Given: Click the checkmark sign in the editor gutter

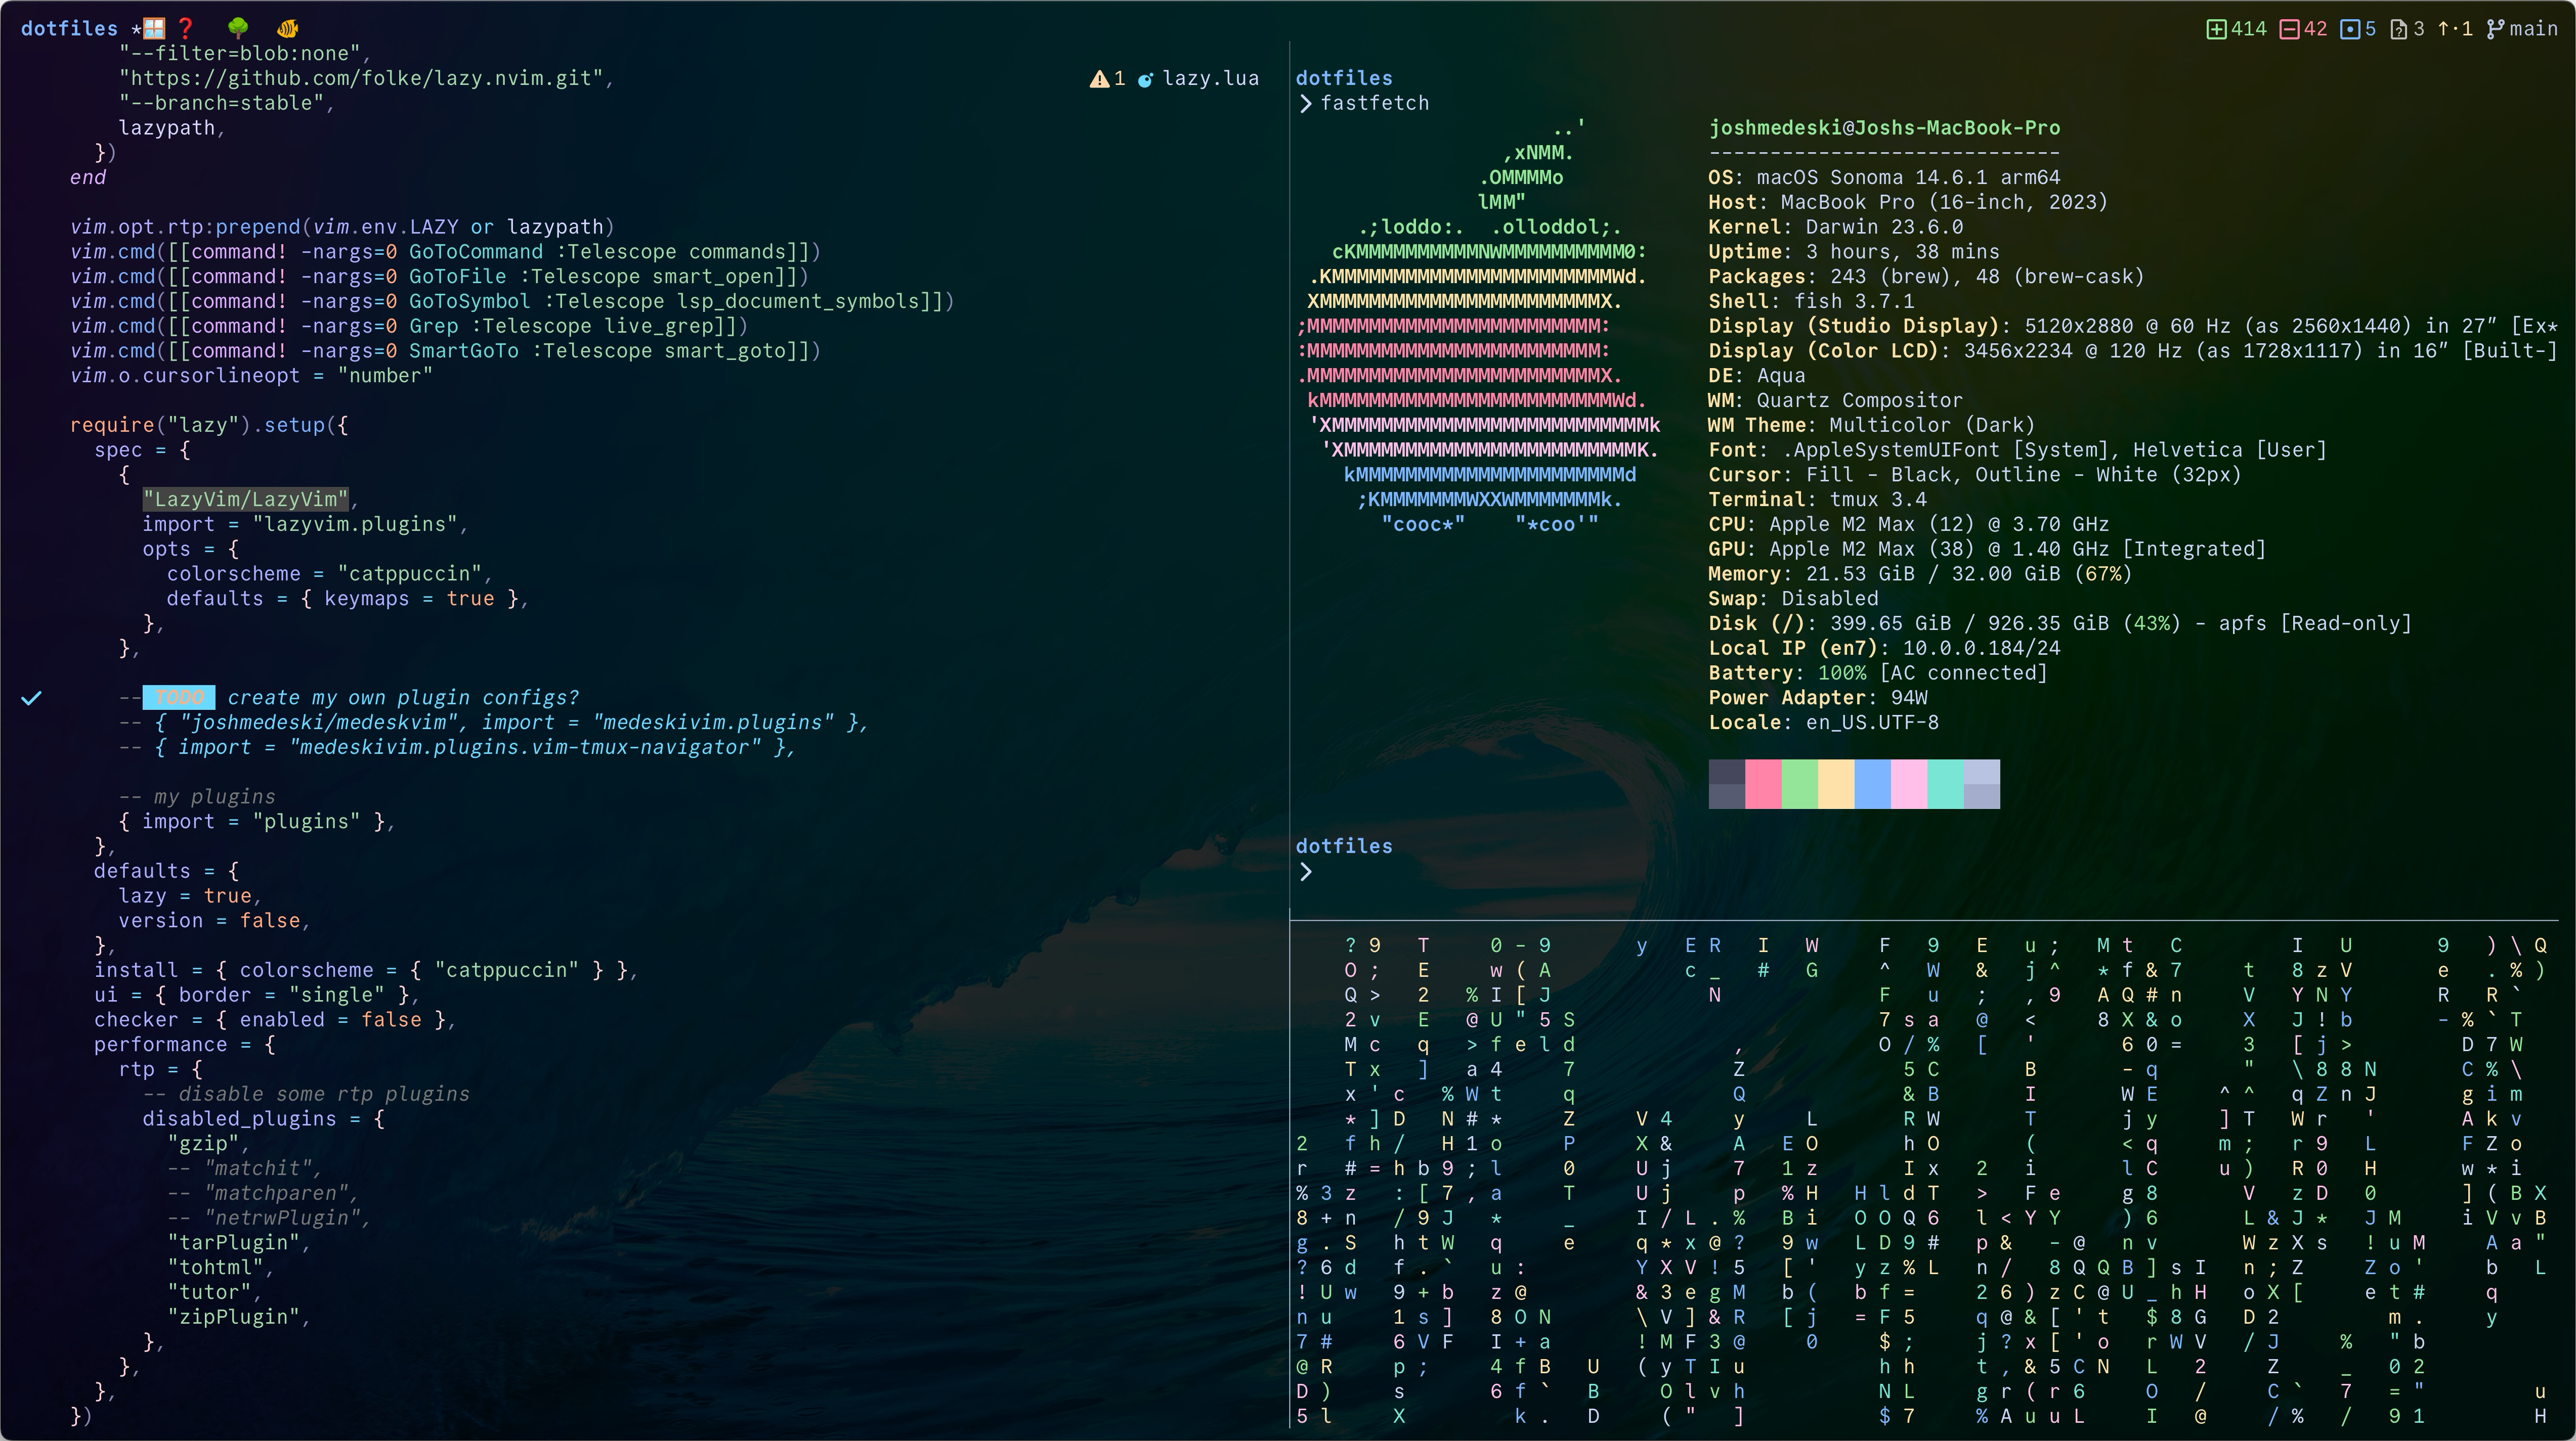Looking at the screenshot, I should click(x=32, y=698).
